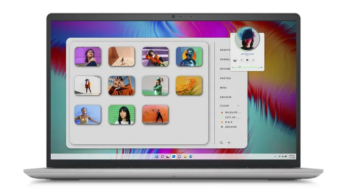This screenshot has width=347, height=195.
Task: Click the circular album art portrait
Action: pos(247,39)
